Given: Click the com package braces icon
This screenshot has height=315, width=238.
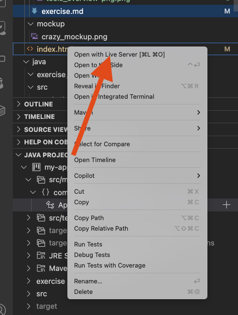Looking at the screenshot, I should (45, 192).
